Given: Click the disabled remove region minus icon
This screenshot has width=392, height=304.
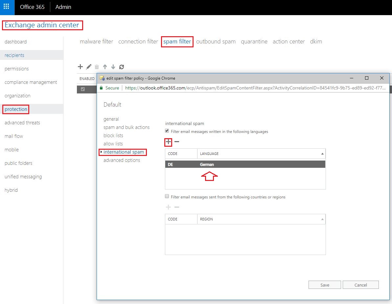Looking at the screenshot, I should tap(177, 207).
